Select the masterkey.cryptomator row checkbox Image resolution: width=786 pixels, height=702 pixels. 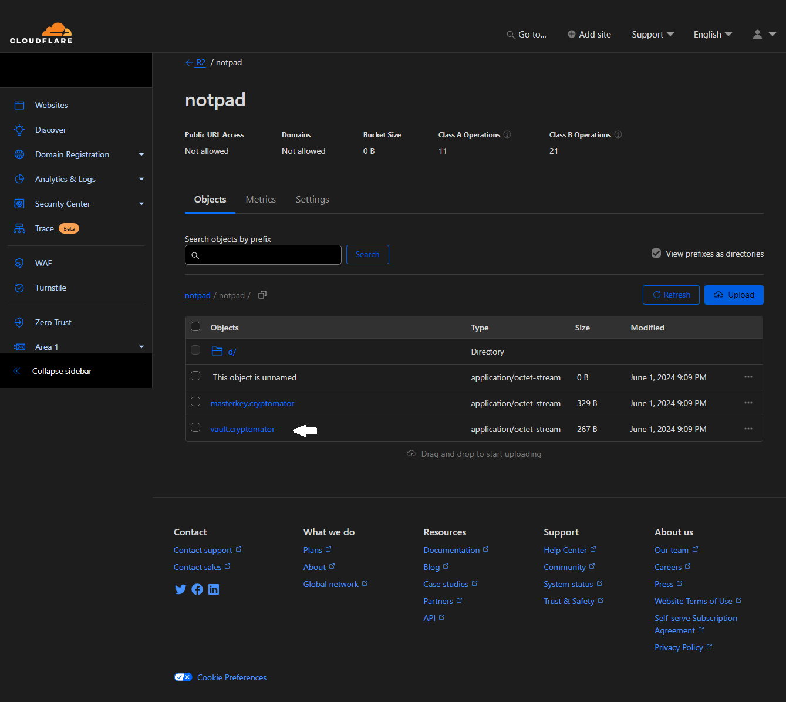[x=195, y=402]
